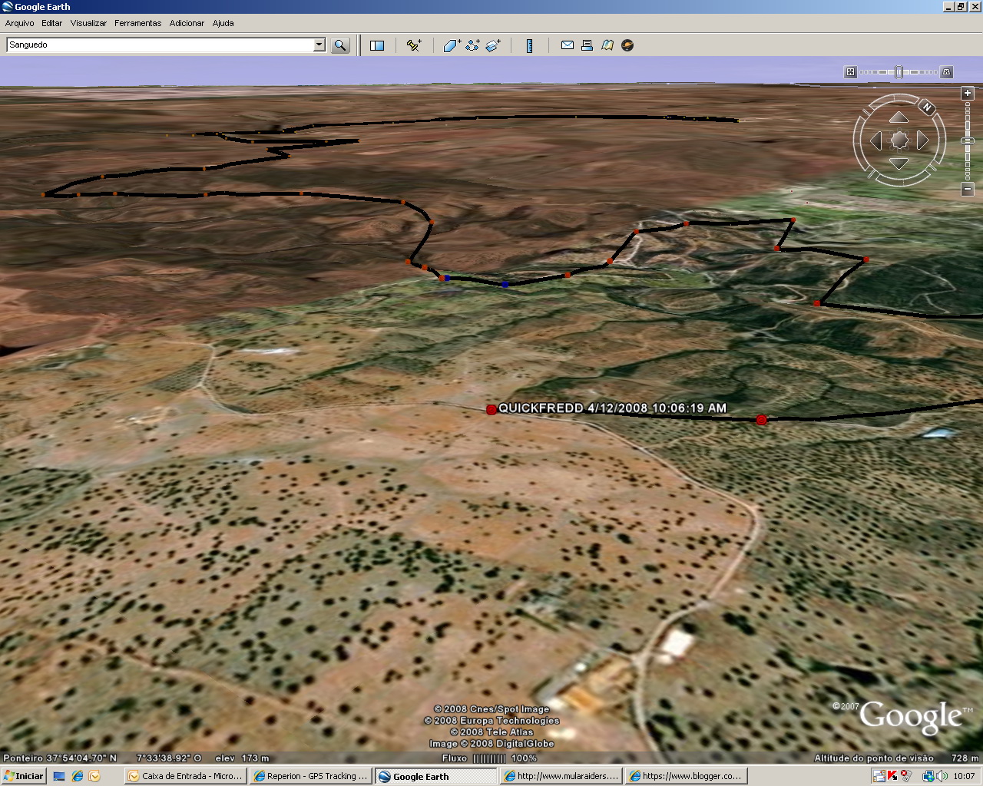Pan right with the navigation arrow
The width and height of the screenshot is (983, 786).
tap(923, 140)
